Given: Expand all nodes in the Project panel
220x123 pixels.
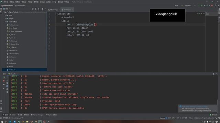Looking at the screenshot, I should coord(36,9).
